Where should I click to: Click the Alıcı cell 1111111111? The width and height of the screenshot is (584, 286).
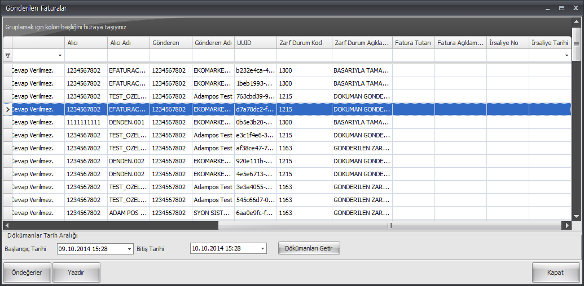(x=86, y=122)
